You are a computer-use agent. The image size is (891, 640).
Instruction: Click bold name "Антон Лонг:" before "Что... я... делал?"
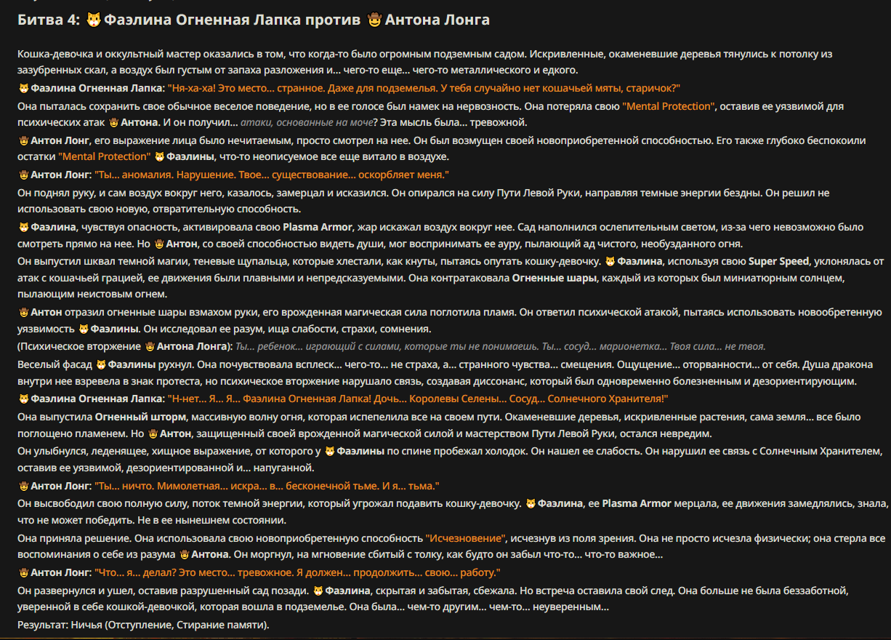62,572
